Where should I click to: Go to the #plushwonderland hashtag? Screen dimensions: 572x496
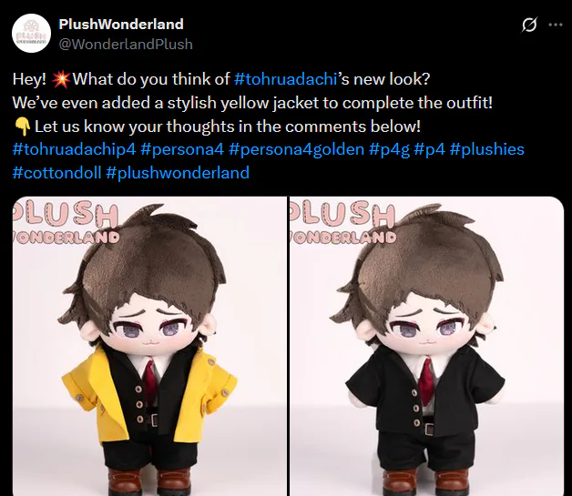tap(178, 173)
